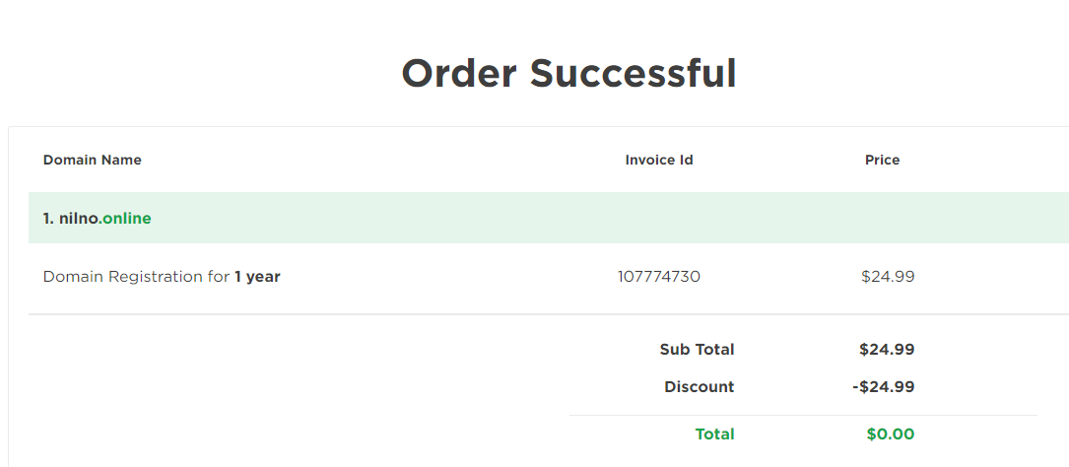The image size is (1069, 467).
Task: Click the Domain Name column header
Action: [93, 160]
